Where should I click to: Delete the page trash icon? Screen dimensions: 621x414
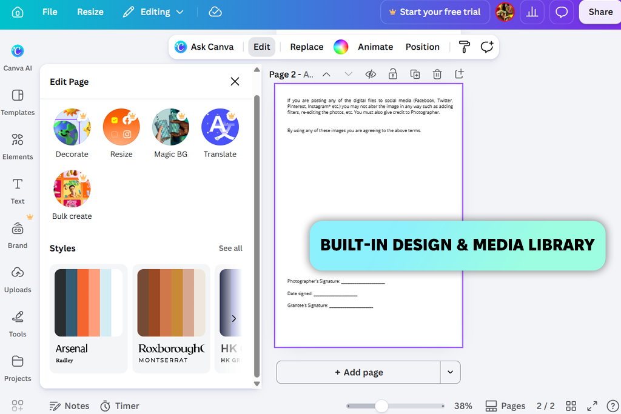click(x=437, y=75)
